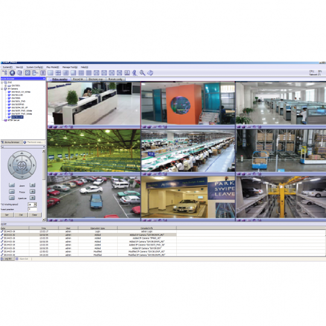
Task: Click the center of the PTZ control wheel
Action: click(x=22, y=165)
